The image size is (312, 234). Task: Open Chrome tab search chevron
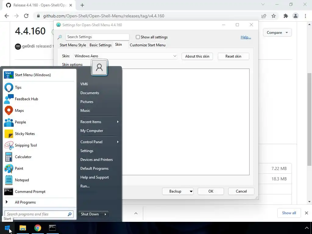coord(263,4)
